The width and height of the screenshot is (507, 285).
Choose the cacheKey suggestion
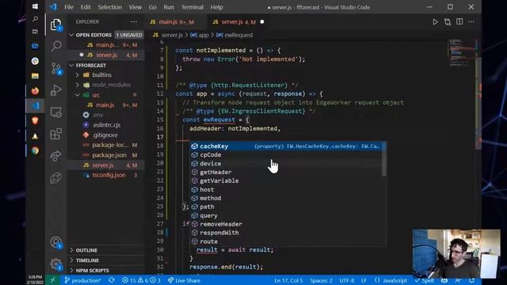[286, 146]
